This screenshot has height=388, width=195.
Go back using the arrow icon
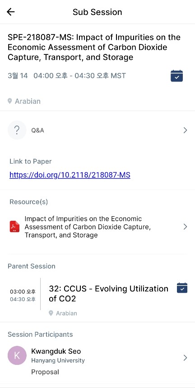tap(10, 12)
